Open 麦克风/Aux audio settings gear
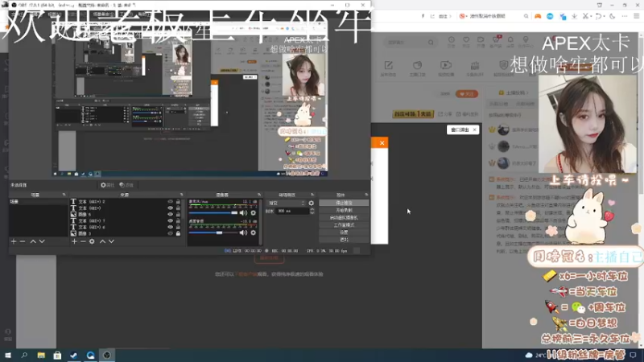 coord(254,212)
